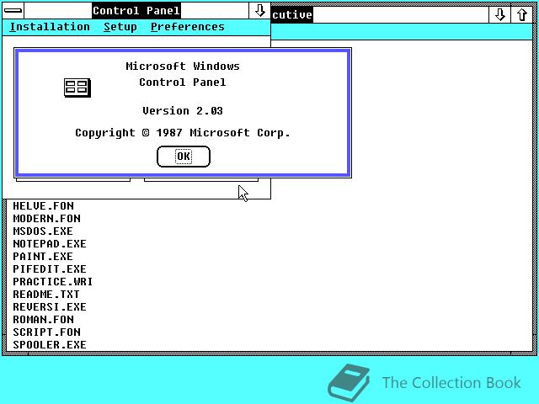
Task: Minimize the MS-DOS Executive window with down arrow
Action: (499, 15)
